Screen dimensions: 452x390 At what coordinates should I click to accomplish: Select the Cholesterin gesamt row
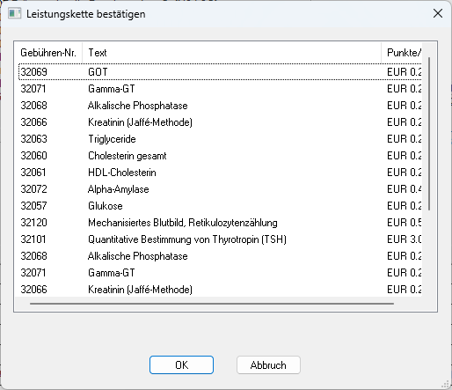(x=220, y=156)
